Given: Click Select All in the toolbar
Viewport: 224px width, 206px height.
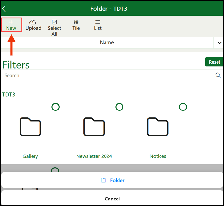Looking at the screenshot, I should tap(54, 28).
